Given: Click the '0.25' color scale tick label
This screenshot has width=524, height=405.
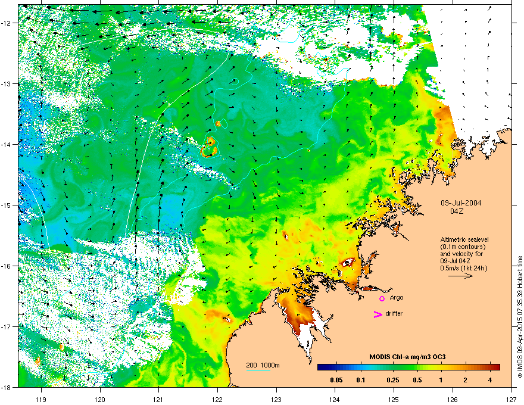Looking at the screenshot, I should click(x=393, y=380).
